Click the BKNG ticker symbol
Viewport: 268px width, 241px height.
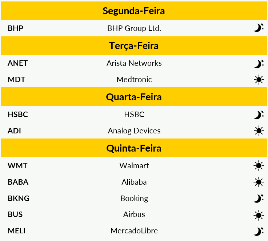(19, 198)
